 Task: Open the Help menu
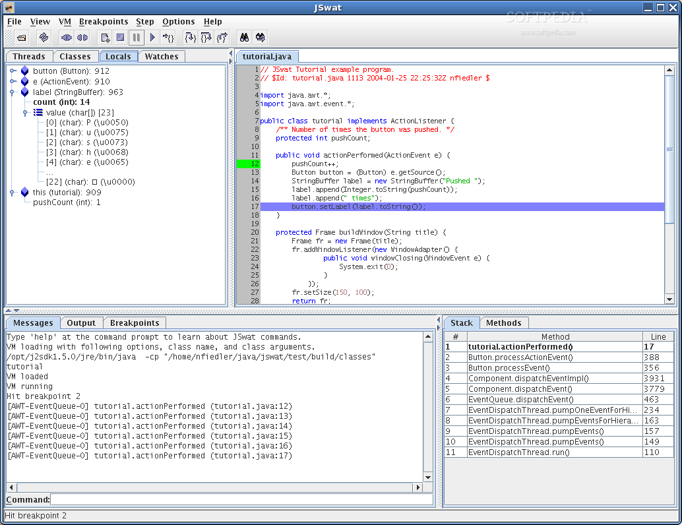[212, 21]
